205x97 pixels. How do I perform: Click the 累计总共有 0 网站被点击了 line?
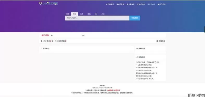[x=147, y=73]
